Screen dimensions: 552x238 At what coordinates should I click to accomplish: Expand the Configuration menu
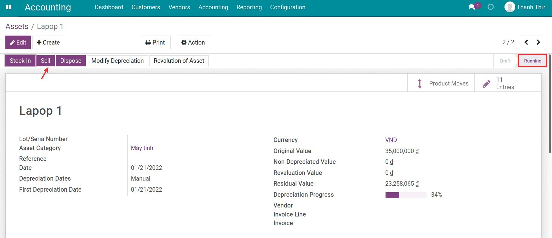(288, 7)
